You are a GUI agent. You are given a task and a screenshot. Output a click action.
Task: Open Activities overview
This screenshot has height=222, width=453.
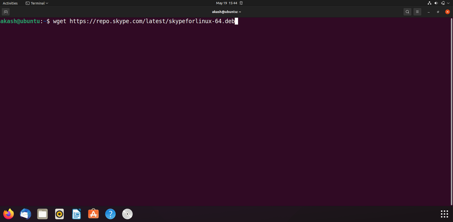(x=10, y=3)
